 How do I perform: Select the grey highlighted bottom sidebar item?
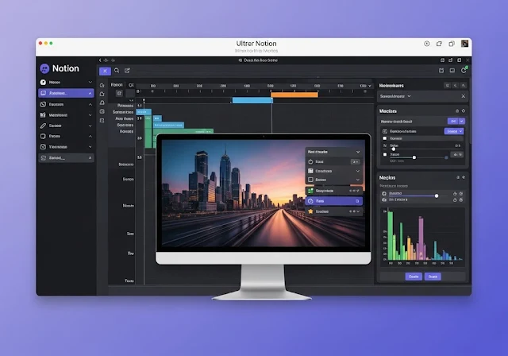point(66,158)
